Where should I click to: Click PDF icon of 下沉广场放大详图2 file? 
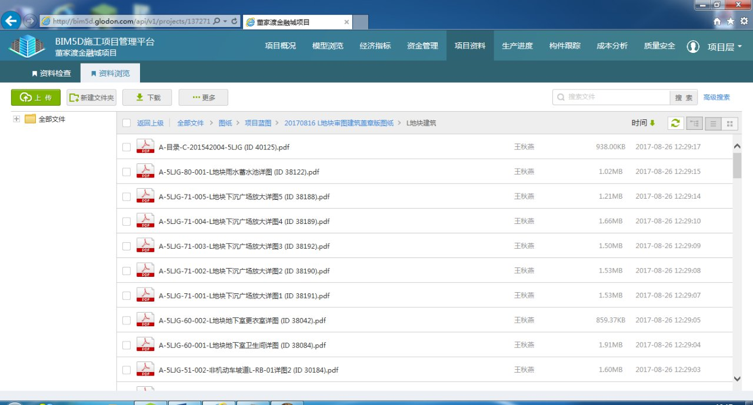tap(145, 270)
